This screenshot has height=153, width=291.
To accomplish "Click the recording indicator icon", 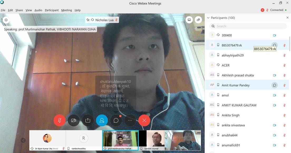I will [x=263, y=10].
